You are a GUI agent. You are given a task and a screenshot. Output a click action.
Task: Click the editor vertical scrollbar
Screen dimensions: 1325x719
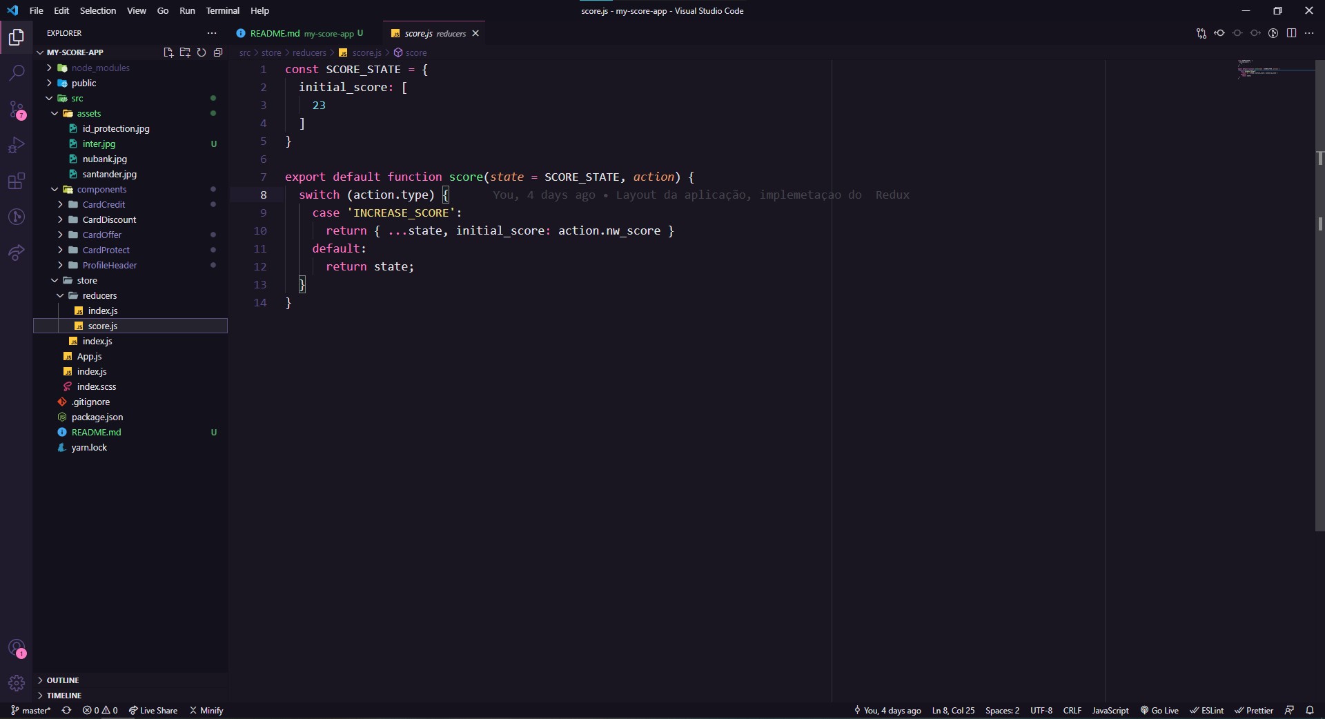[1320, 297]
